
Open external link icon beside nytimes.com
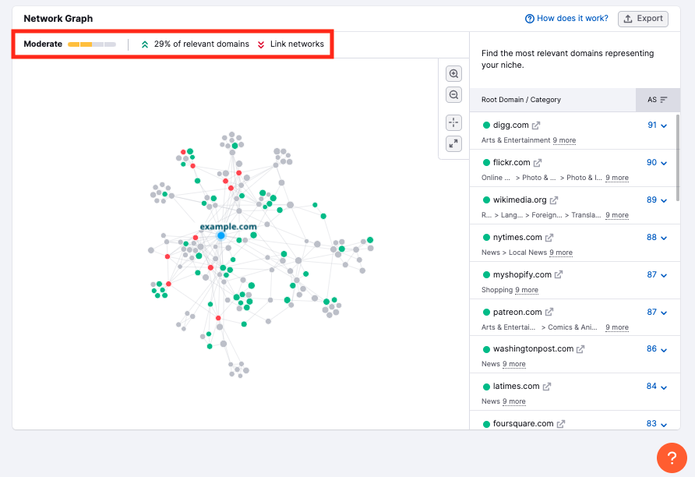549,238
